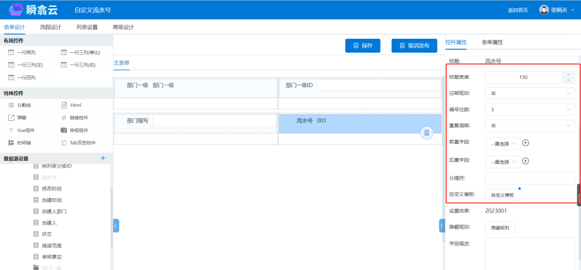The image size is (581, 270).
Task: Collapse the left panel with arrow handle
Action: [x=116, y=226]
